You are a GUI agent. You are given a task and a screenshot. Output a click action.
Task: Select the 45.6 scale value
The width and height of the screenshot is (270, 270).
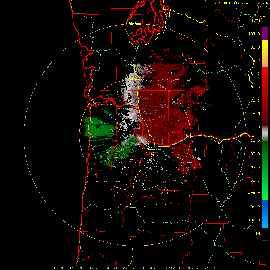[255, 87]
